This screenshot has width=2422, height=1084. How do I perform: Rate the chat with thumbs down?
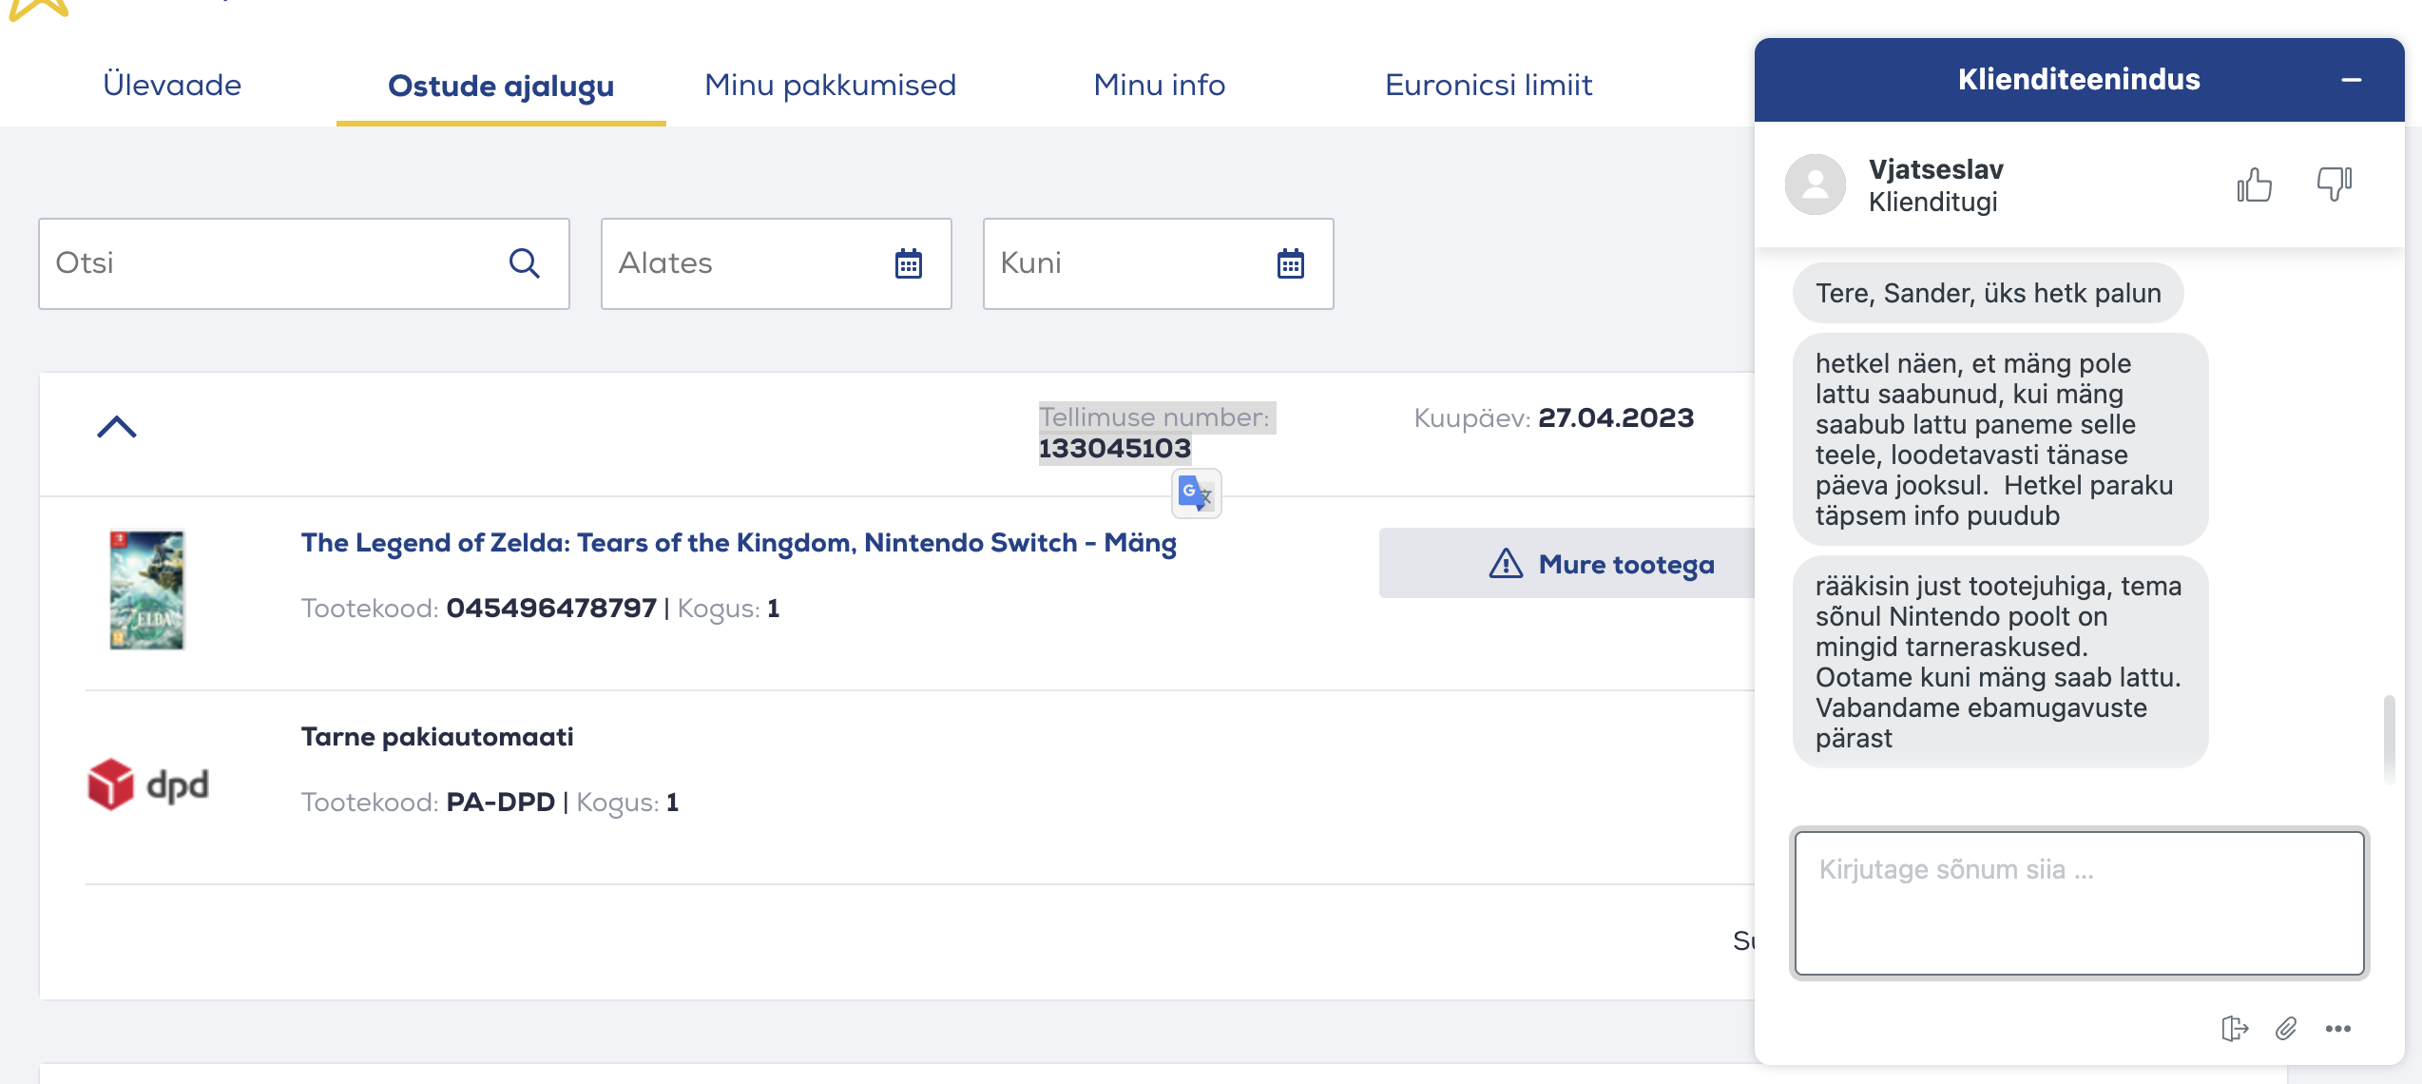pyautogui.click(x=2335, y=184)
